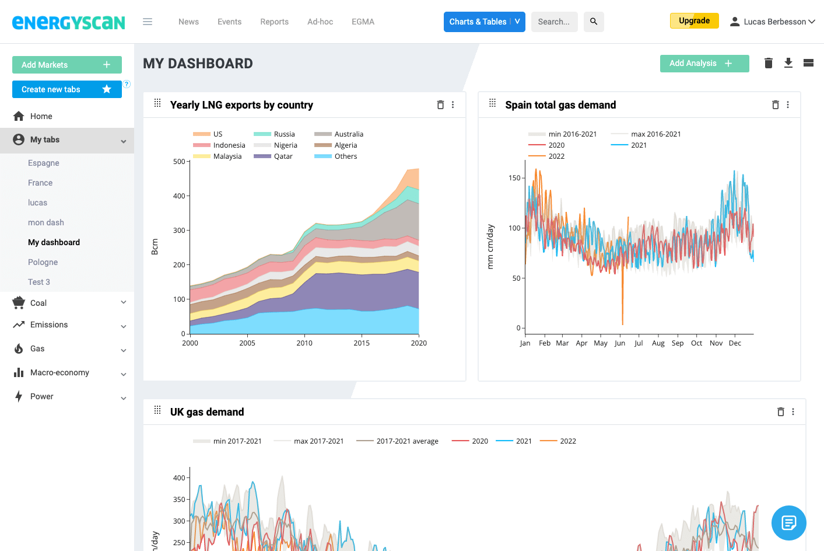Grab the UK gas demand drag handle
824x551 pixels.
[x=157, y=410]
